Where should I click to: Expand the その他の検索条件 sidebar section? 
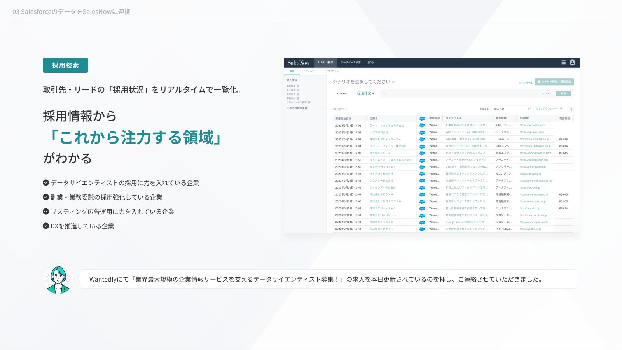pos(322,108)
